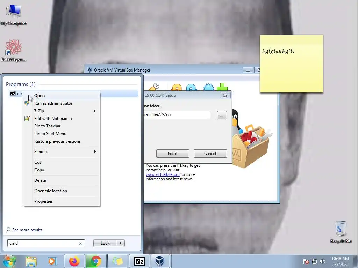Click the 7-Zip destination folder path field
This screenshot has height=268, width=358.
(177, 114)
